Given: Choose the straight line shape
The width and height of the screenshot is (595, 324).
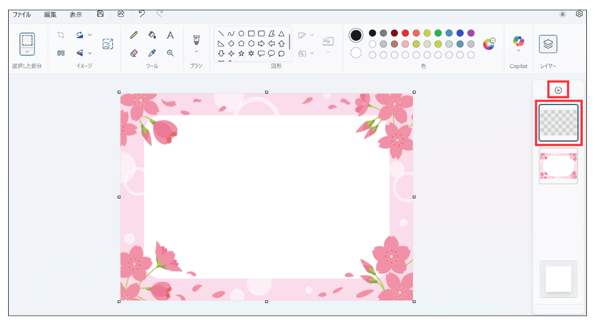Looking at the screenshot, I should tap(221, 34).
